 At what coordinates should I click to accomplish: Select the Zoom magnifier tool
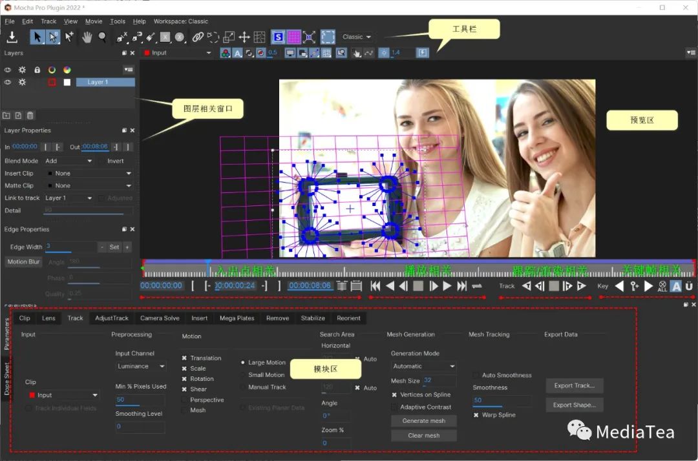[x=102, y=37]
